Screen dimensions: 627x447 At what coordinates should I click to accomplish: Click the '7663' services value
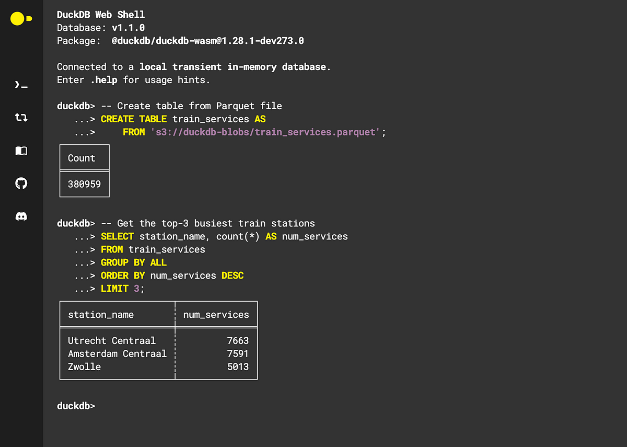pyautogui.click(x=238, y=340)
